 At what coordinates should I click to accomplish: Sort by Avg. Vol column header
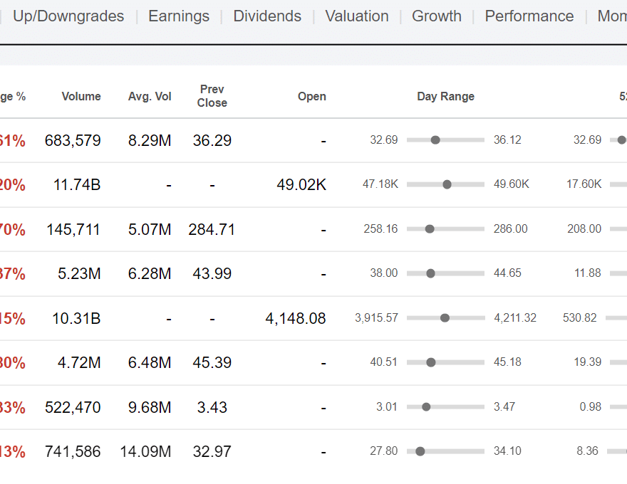pos(150,96)
